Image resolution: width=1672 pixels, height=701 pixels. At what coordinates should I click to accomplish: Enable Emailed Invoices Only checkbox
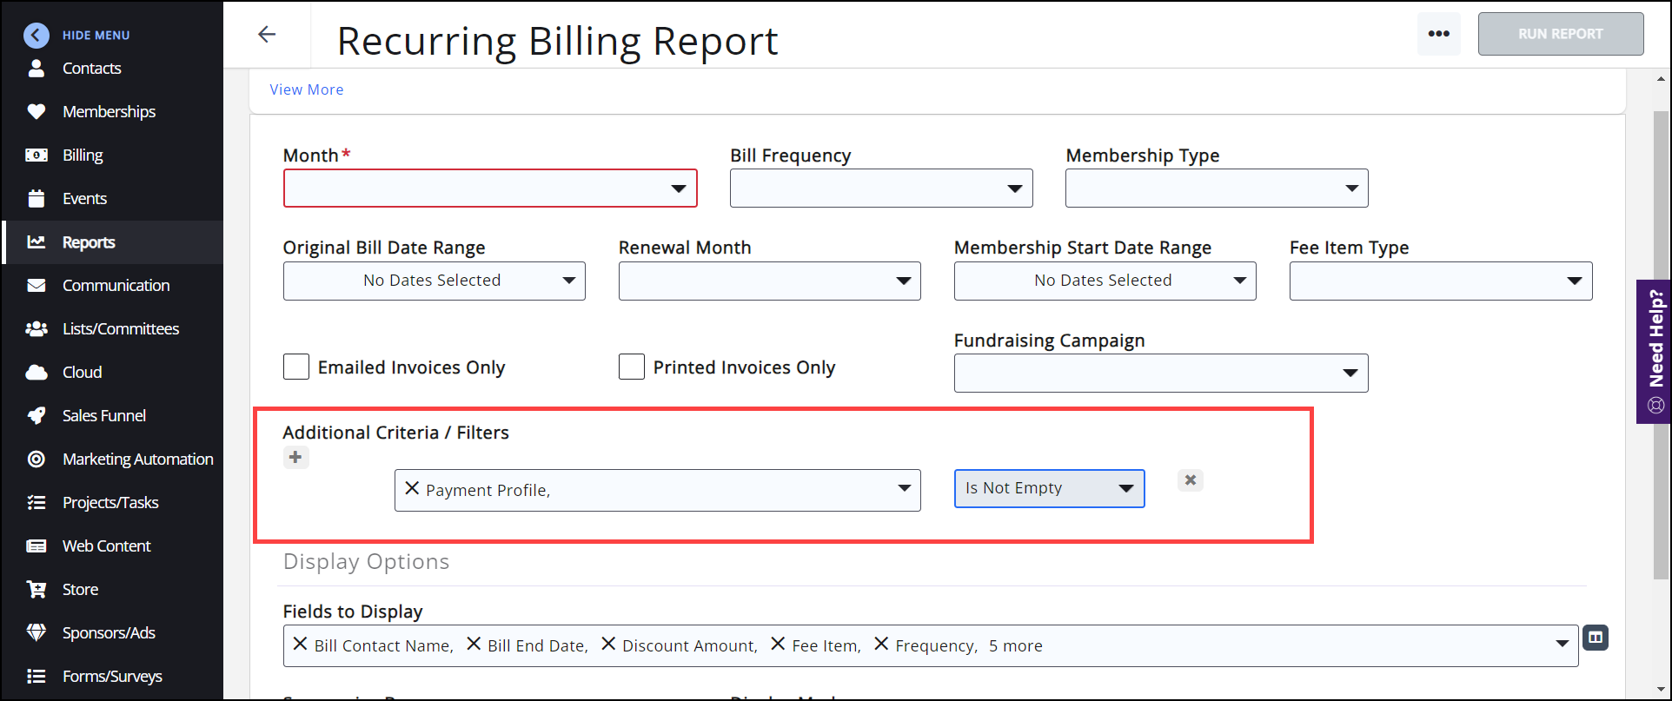point(296,367)
